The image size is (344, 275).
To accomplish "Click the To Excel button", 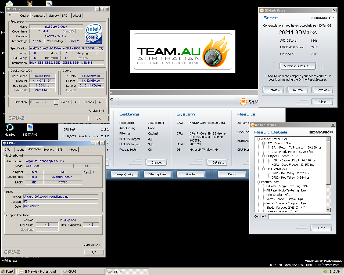I will [298, 90].
